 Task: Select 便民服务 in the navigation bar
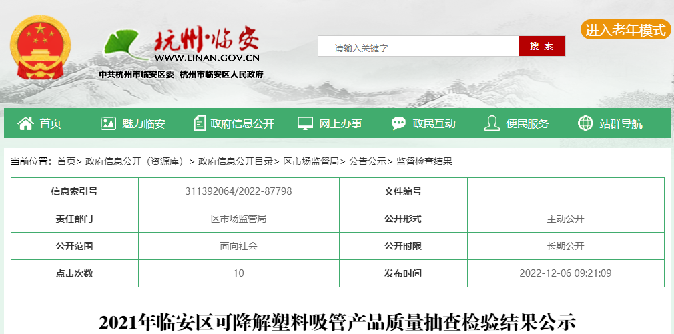pos(527,123)
